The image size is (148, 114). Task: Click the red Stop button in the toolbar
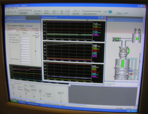(x=15, y=11)
